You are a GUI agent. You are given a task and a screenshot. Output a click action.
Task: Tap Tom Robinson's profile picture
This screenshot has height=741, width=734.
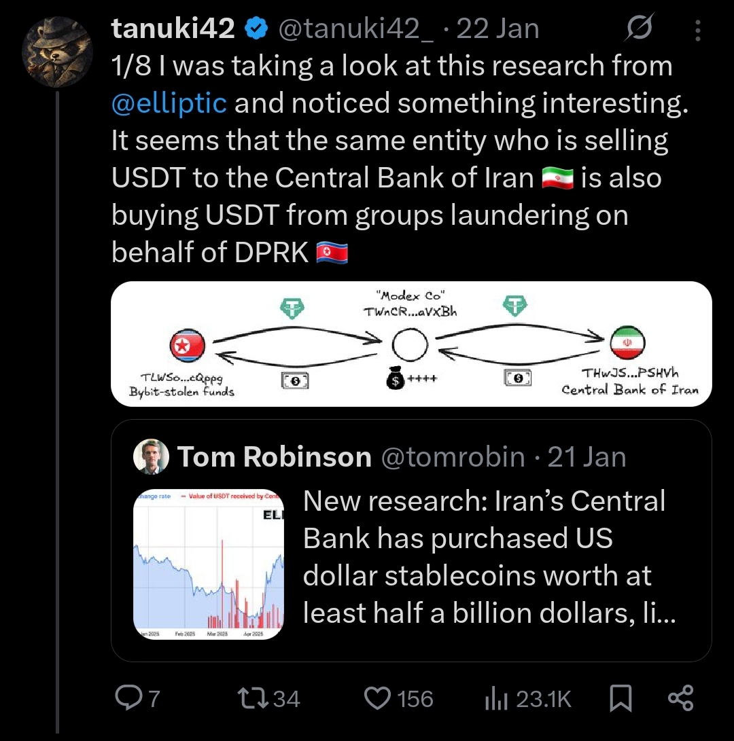coord(152,456)
